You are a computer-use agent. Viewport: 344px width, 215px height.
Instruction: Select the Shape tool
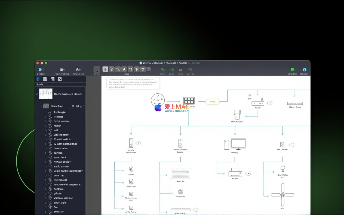[112, 69]
